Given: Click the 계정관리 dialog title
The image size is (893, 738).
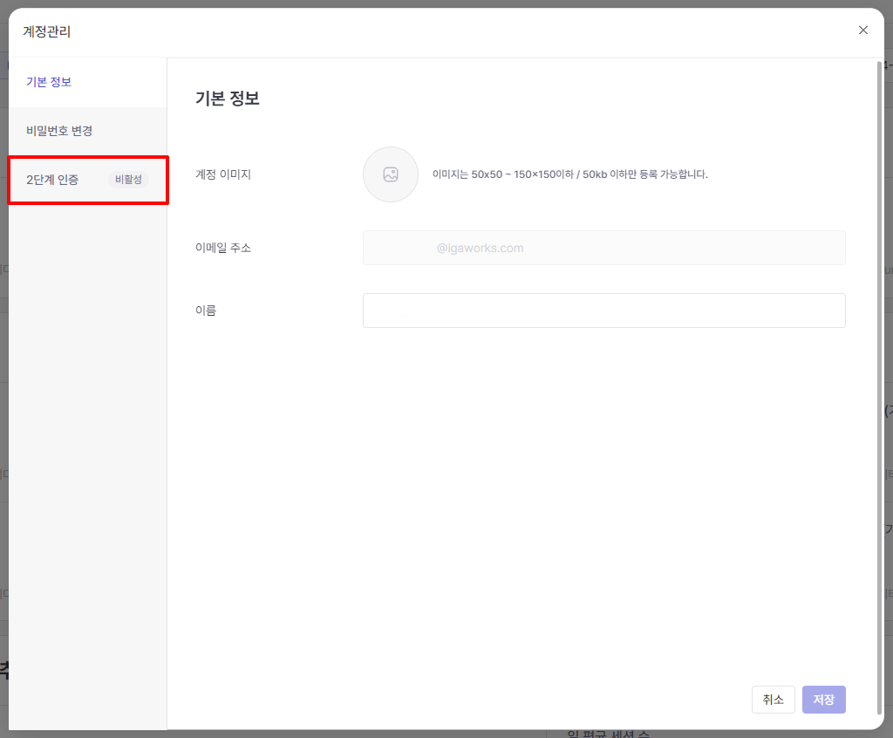Looking at the screenshot, I should [x=46, y=32].
